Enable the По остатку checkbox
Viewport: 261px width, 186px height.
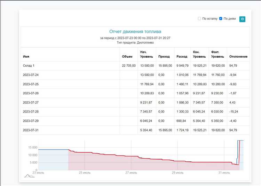(x=199, y=19)
